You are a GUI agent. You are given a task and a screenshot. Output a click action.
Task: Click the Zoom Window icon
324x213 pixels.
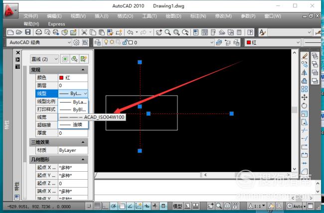click(176, 32)
